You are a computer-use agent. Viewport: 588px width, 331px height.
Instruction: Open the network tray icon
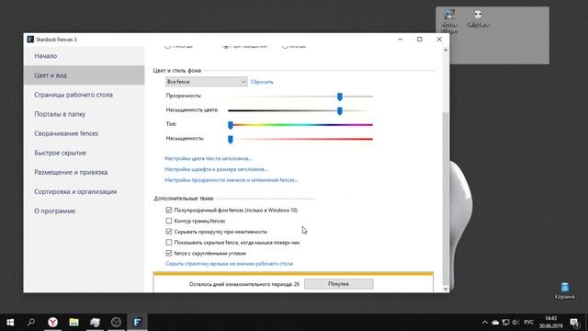coord(505,323)
